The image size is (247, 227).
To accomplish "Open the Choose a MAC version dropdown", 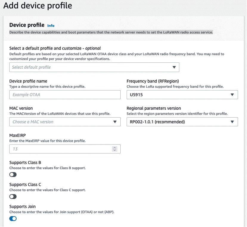I will point(65,122).
